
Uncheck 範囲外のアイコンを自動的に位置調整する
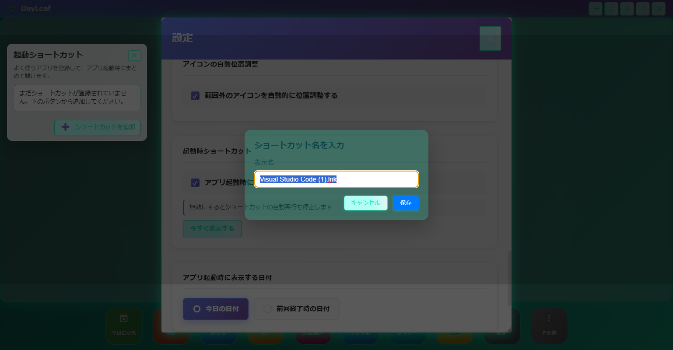(195, 96)
